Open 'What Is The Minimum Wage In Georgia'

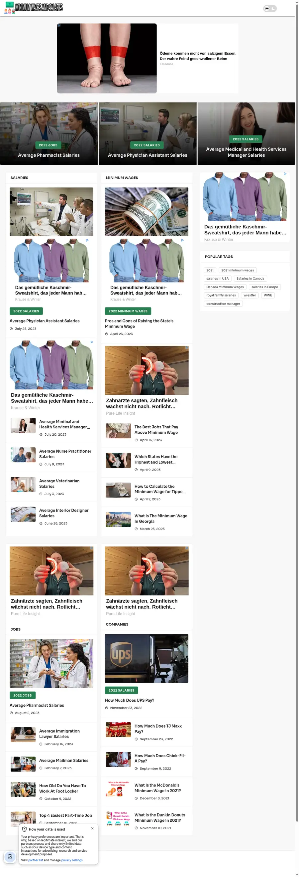tap(161, 519)
